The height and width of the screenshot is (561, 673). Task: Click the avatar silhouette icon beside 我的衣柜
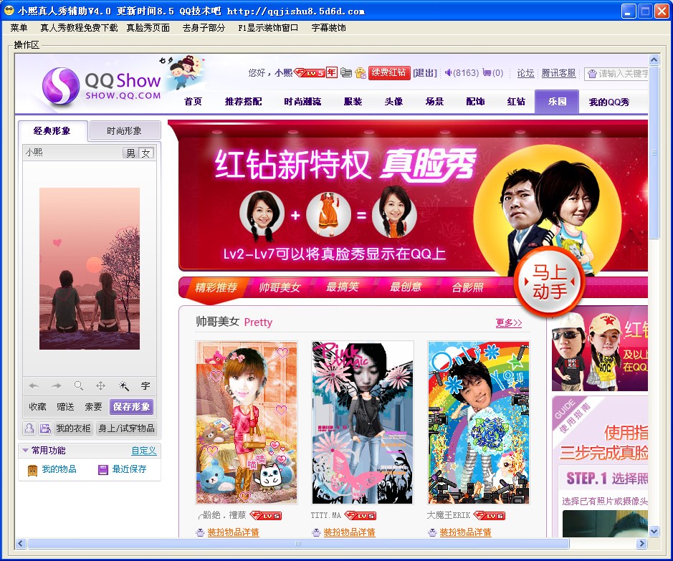click(x=29, y=428)
